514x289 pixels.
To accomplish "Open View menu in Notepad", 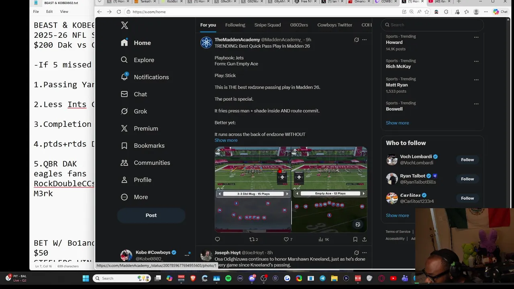I will pos(64,12).
